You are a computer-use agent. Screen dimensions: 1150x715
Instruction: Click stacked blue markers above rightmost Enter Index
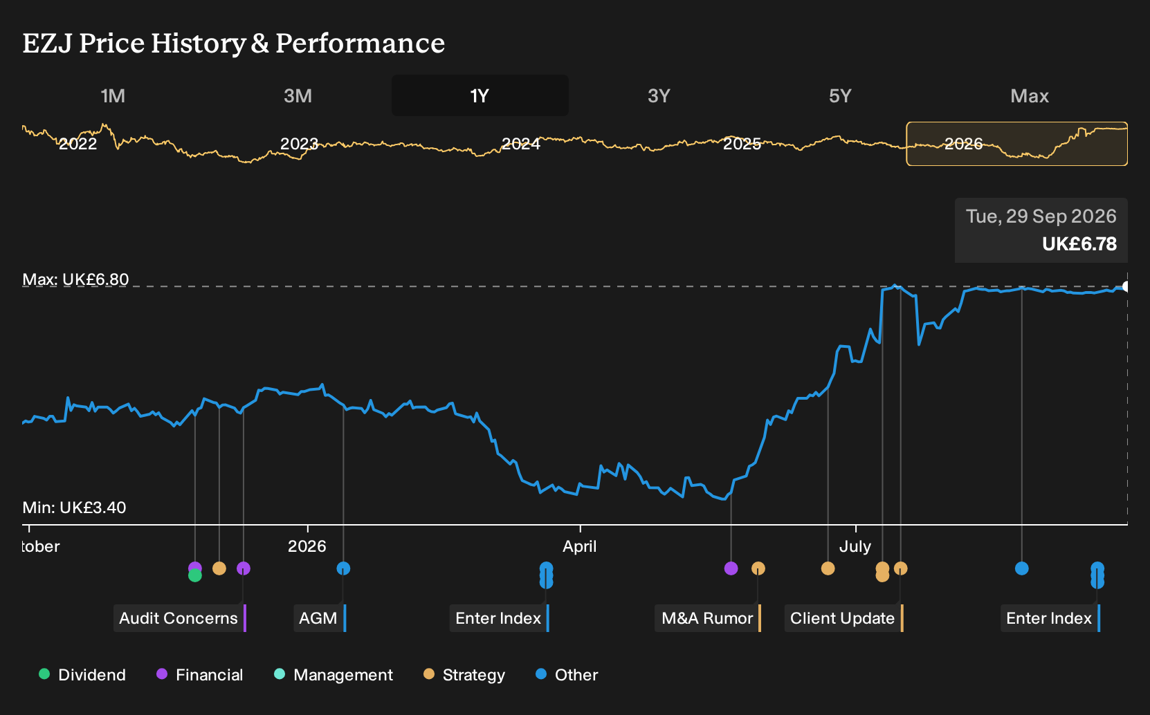click(1097, 575)
